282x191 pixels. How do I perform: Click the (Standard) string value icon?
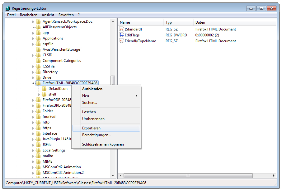click(x=122, y=29)
